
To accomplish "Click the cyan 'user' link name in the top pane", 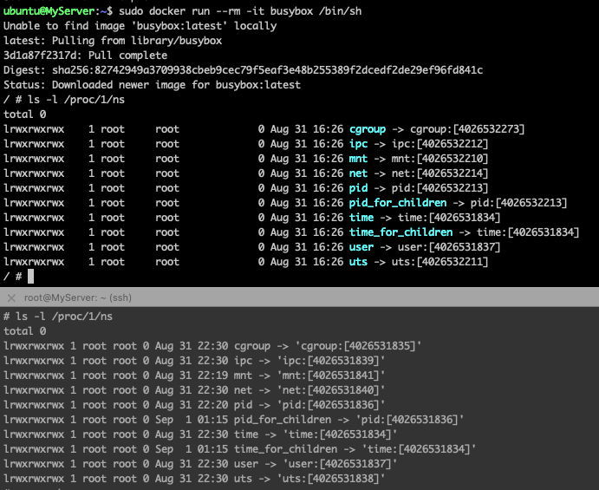I will pyautogui.click(x=361, y=247).
